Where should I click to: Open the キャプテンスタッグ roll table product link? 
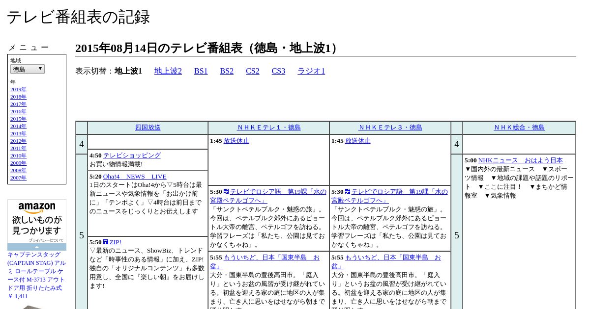[36, 271]
